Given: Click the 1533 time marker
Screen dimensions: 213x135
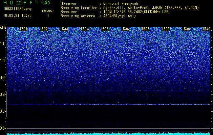Looking at the screenshot, I should point(64,29).
